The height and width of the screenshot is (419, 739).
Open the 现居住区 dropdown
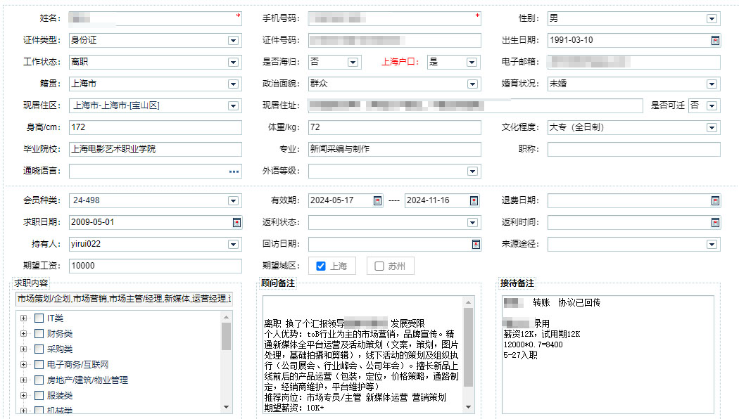coord(233,106)
